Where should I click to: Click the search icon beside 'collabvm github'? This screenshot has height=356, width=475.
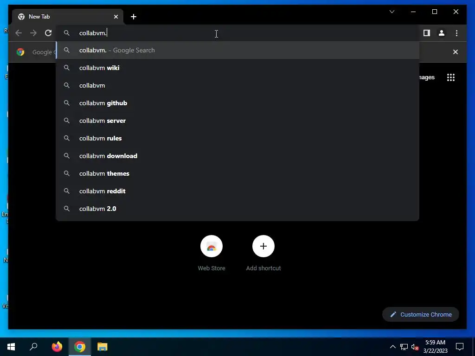click(x=67, y=103)
